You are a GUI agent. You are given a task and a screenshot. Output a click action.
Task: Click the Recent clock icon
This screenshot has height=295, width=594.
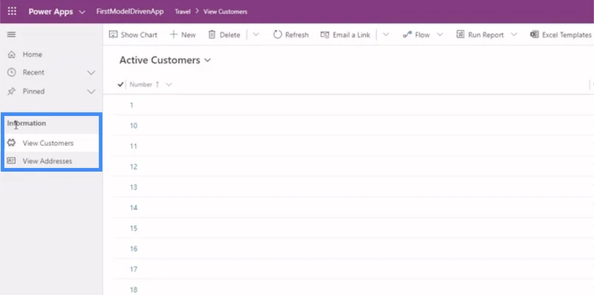12,72
